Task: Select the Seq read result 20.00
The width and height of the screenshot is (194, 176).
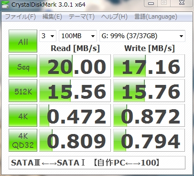Action: tap(75, 66)
